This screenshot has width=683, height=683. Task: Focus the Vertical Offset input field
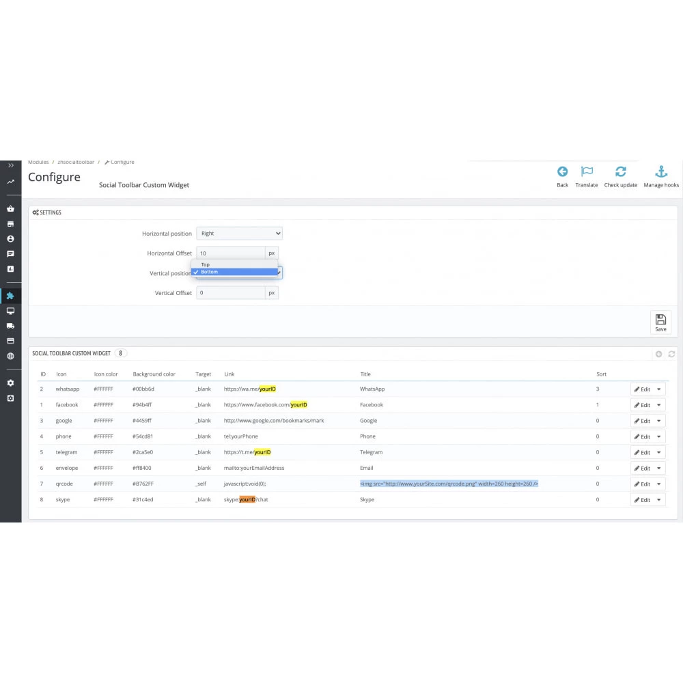coord(231,293)
